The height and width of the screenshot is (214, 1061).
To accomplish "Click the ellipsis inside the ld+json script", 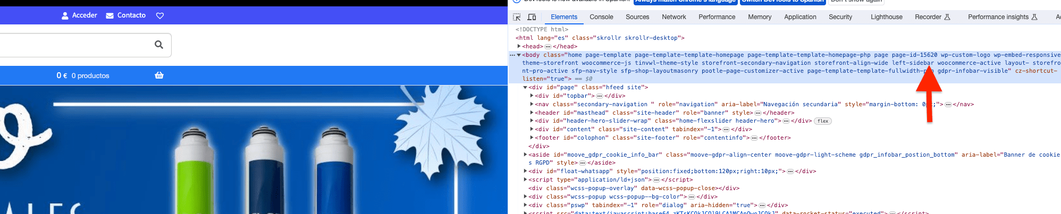I will coord(656,180).
